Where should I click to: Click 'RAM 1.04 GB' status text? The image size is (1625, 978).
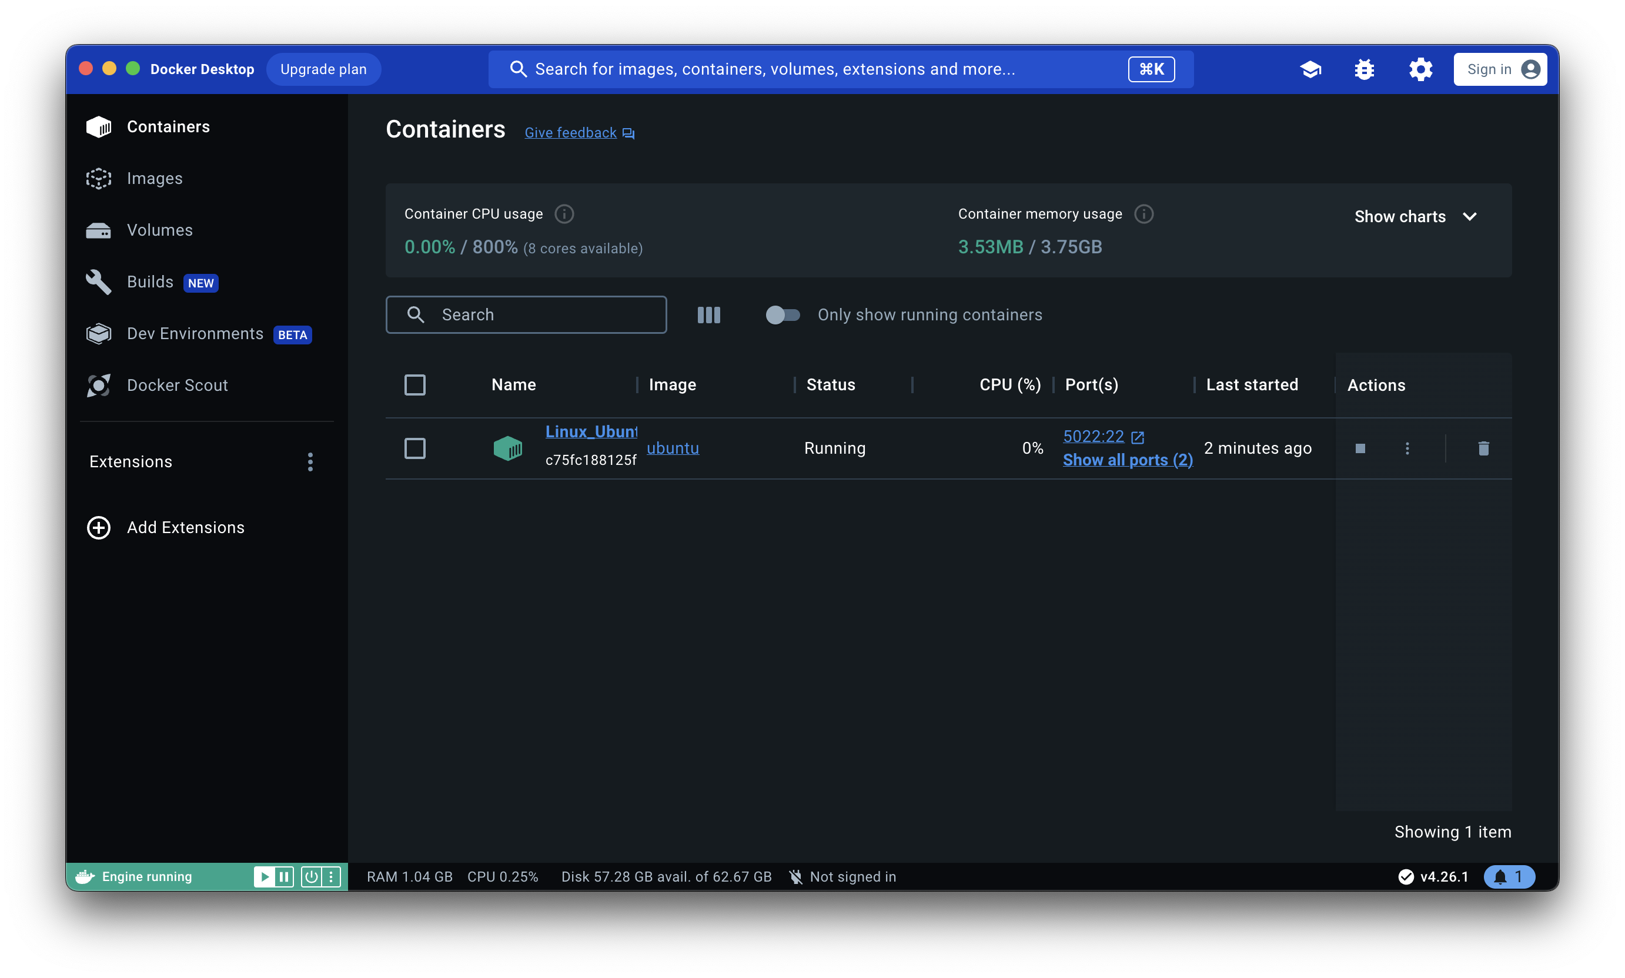tap(409, 876)
